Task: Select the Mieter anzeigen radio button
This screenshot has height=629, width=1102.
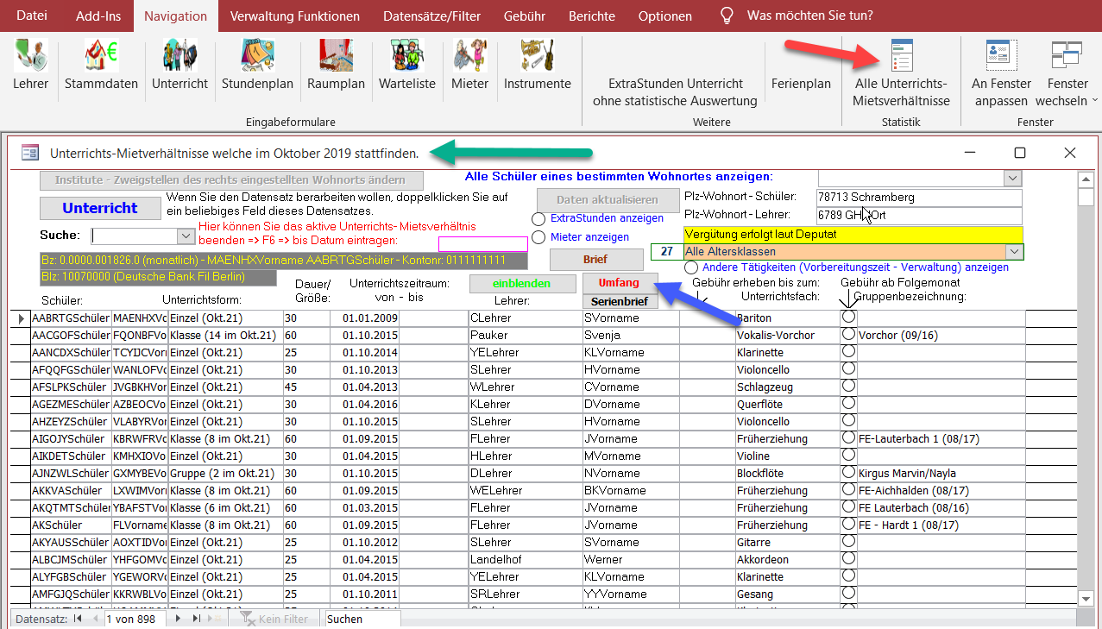Action: click(538, 237)
